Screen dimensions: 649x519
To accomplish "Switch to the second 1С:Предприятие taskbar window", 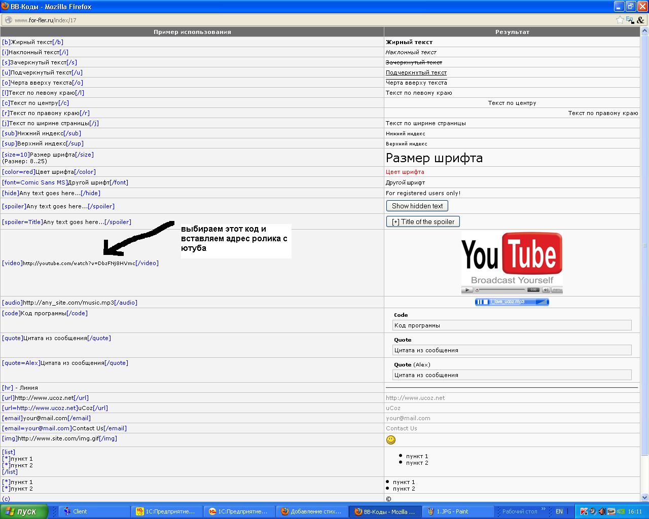I will click(x=239, y=511).
